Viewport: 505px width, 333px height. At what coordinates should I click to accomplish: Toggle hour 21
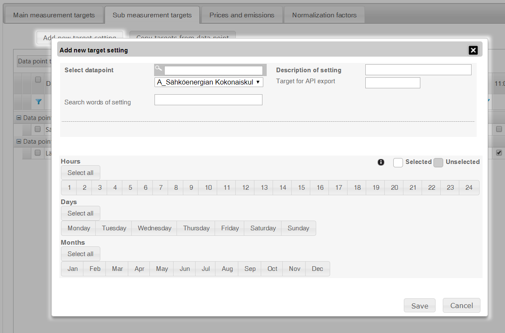[x=413, y=187]
